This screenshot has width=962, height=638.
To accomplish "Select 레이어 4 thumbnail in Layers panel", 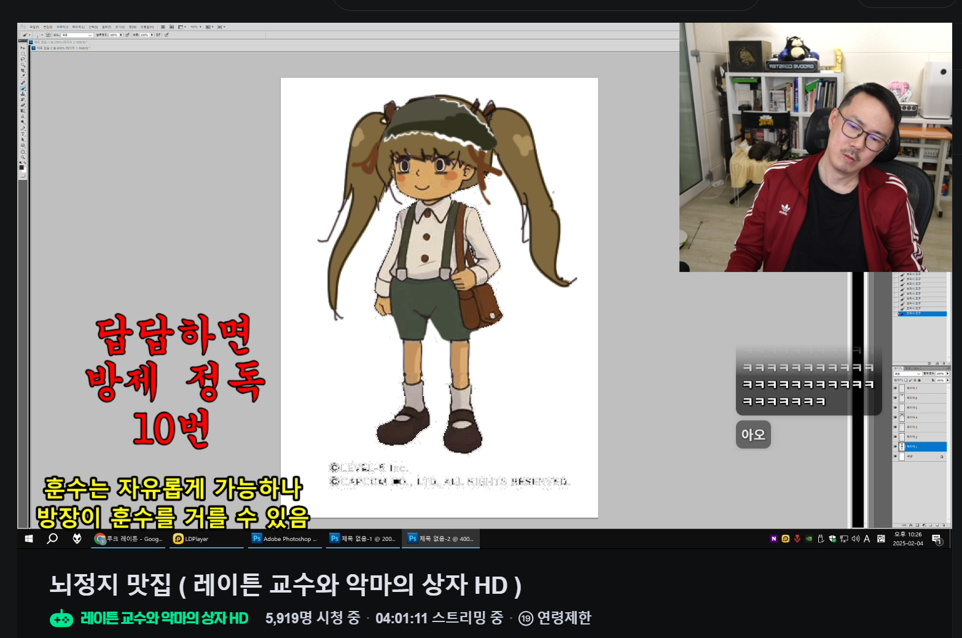I will tap(902, 418).
